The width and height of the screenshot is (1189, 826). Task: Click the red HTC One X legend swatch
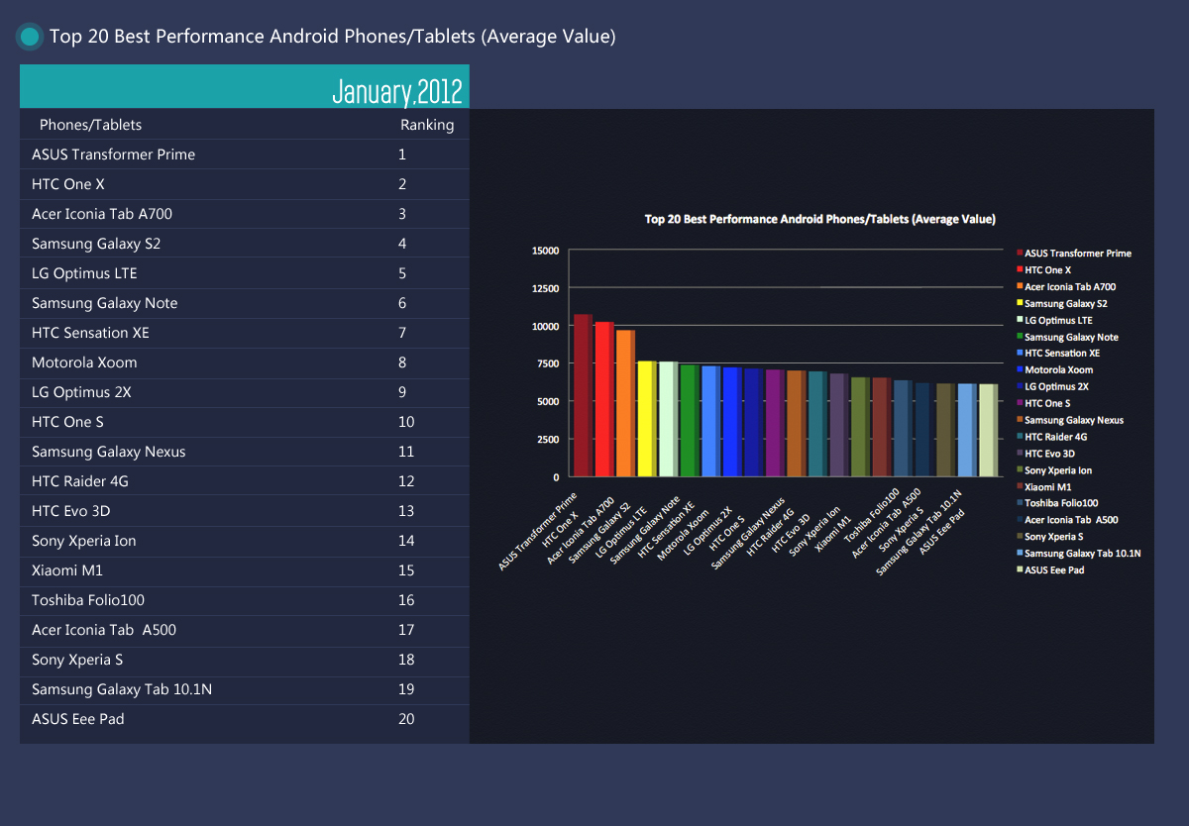tap(1020, 269)
